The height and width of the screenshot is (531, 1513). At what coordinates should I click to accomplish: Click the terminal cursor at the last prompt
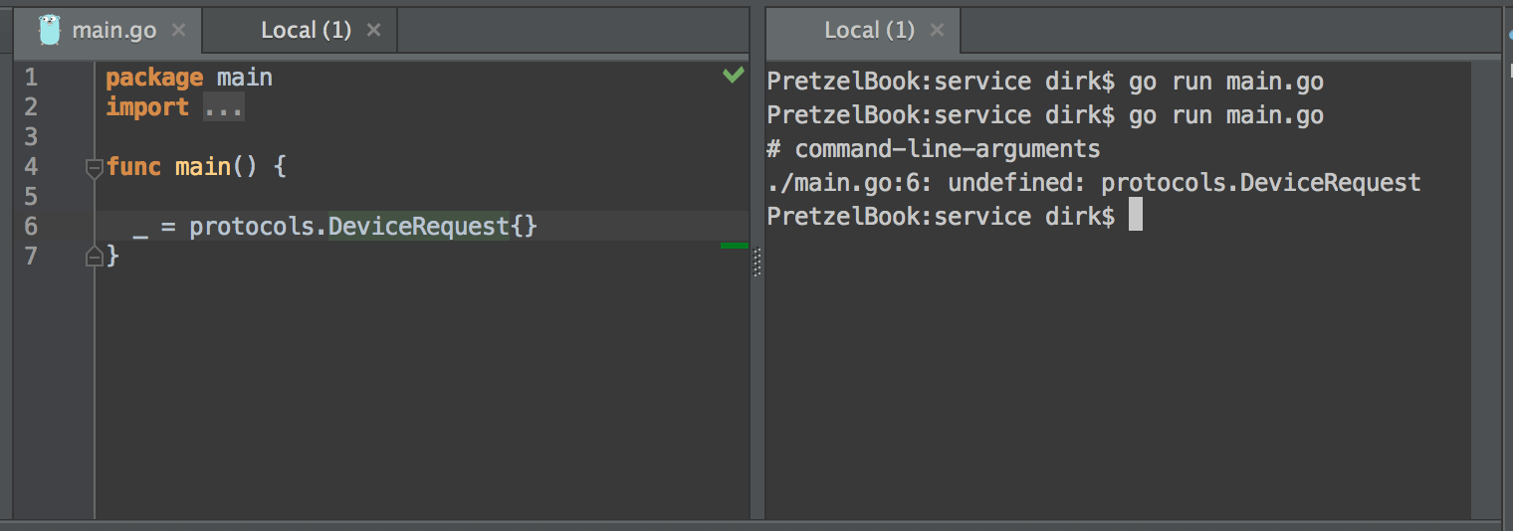point(1135,217)
